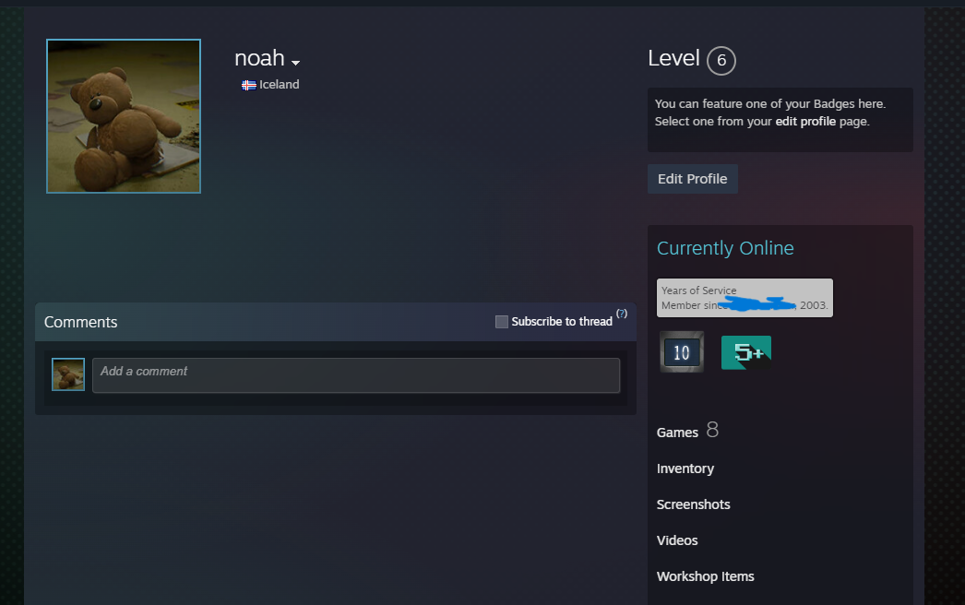The image size is (965, 605).
Task: Select the green 5+ game collector badge
Action: pyautogui.click(x=745, y=351)
